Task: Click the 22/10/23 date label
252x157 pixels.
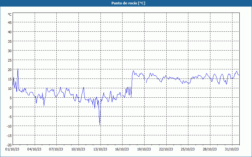Action: coord(166,149)
